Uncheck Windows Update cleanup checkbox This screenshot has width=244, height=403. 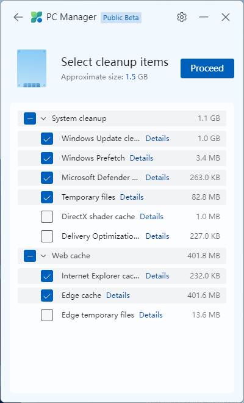[x=47, y=139]
